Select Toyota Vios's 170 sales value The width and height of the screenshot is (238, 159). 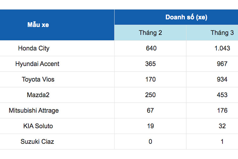tap(150, 79)
